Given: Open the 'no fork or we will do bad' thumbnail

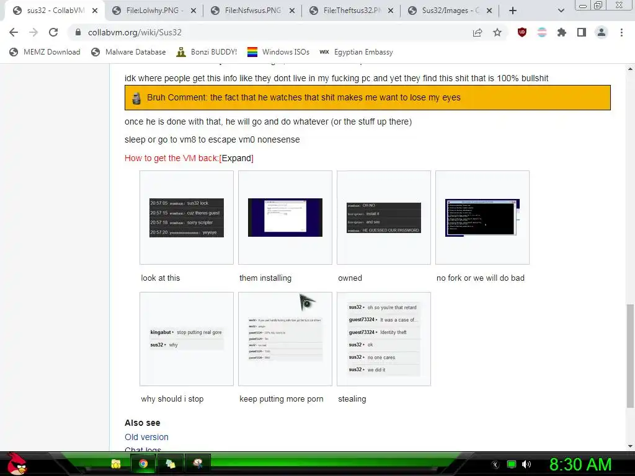Looking at the screenshot, I should pyautogui.click(x=482, y=218).
